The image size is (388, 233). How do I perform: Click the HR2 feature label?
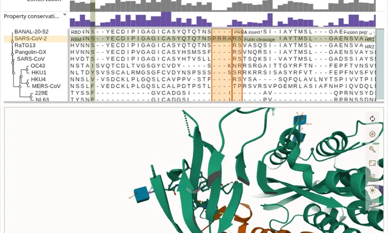[370, 47]
